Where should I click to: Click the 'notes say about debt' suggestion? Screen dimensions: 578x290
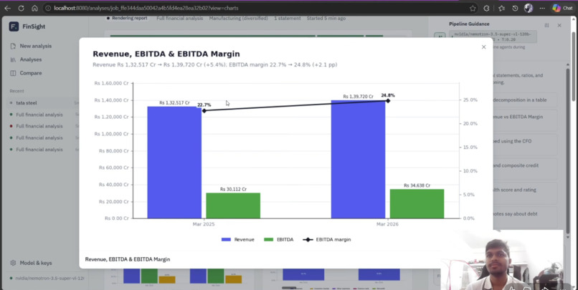[525, 216]
